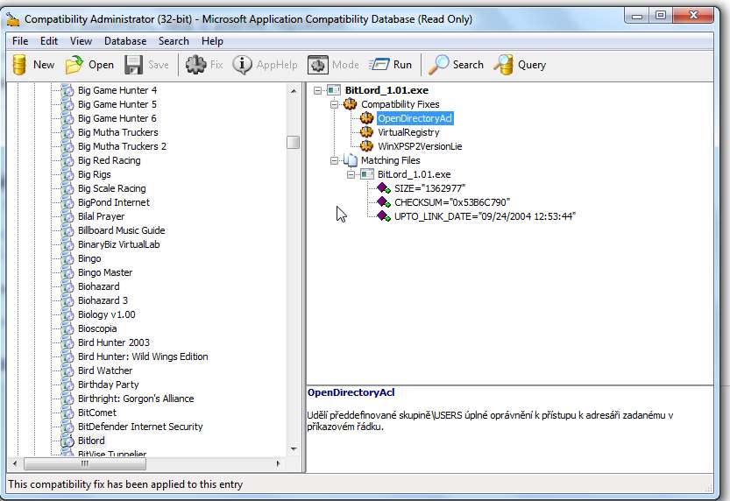
Task: Click the horizontal scroll left arrow
Action: [x=15, y=464]
